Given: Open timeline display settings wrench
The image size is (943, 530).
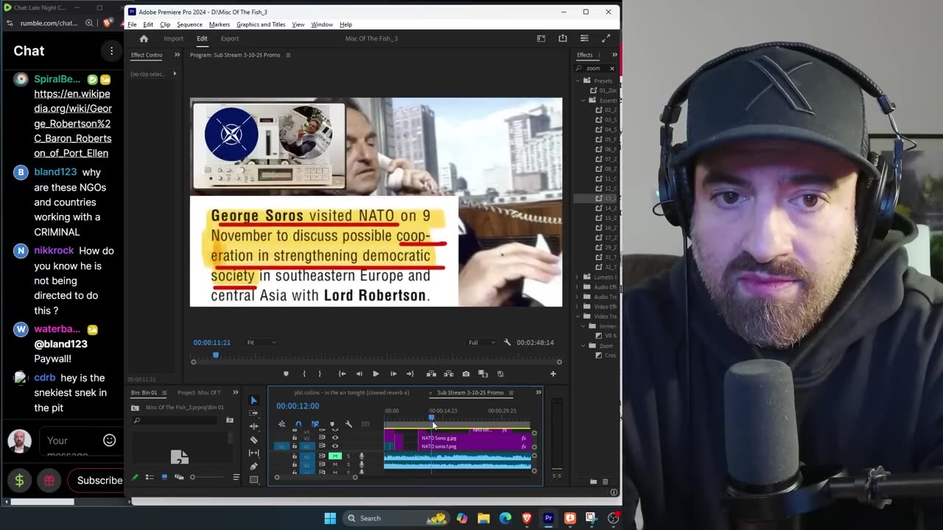Looking at the screenshot, I should click(x=348, y=424).
